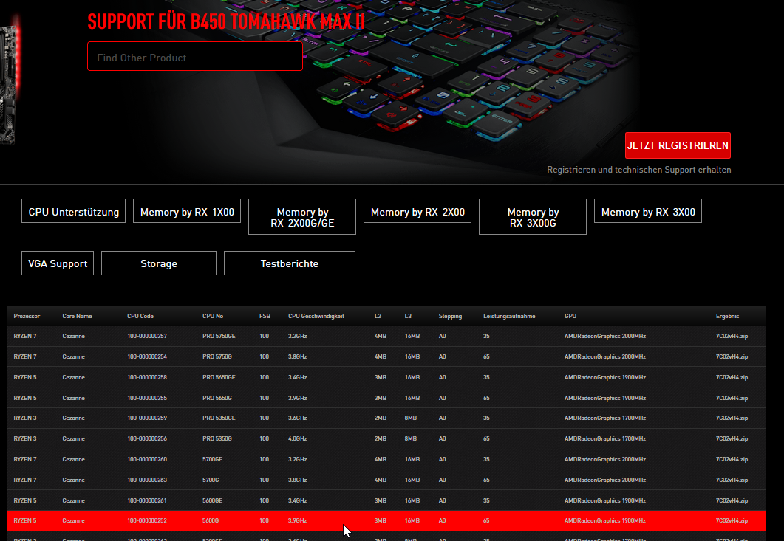Image resolution: width=784 pixels, height=541 pixels.
Task: Select CPU code 100-000000261
Action: coord(147,500)
